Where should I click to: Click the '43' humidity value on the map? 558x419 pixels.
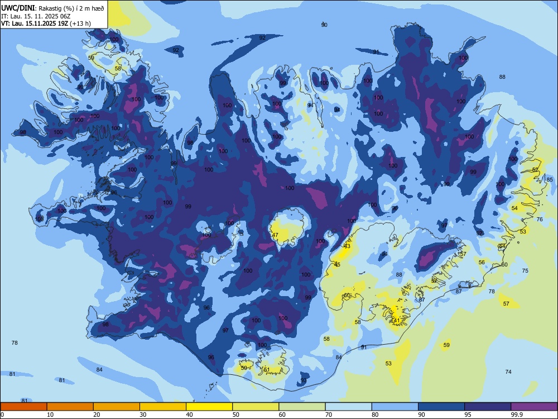pos(347,246)
